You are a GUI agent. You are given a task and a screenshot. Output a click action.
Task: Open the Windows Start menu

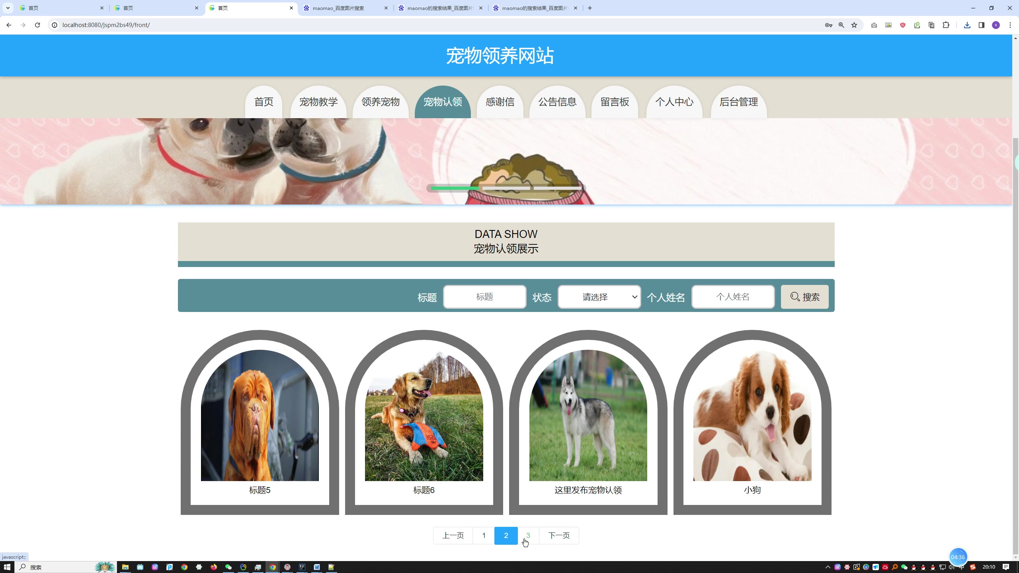[7, 567]
